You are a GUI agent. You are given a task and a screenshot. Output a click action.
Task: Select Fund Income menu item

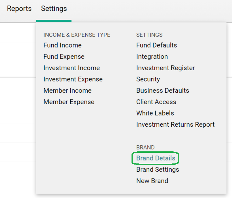point(62,45)
